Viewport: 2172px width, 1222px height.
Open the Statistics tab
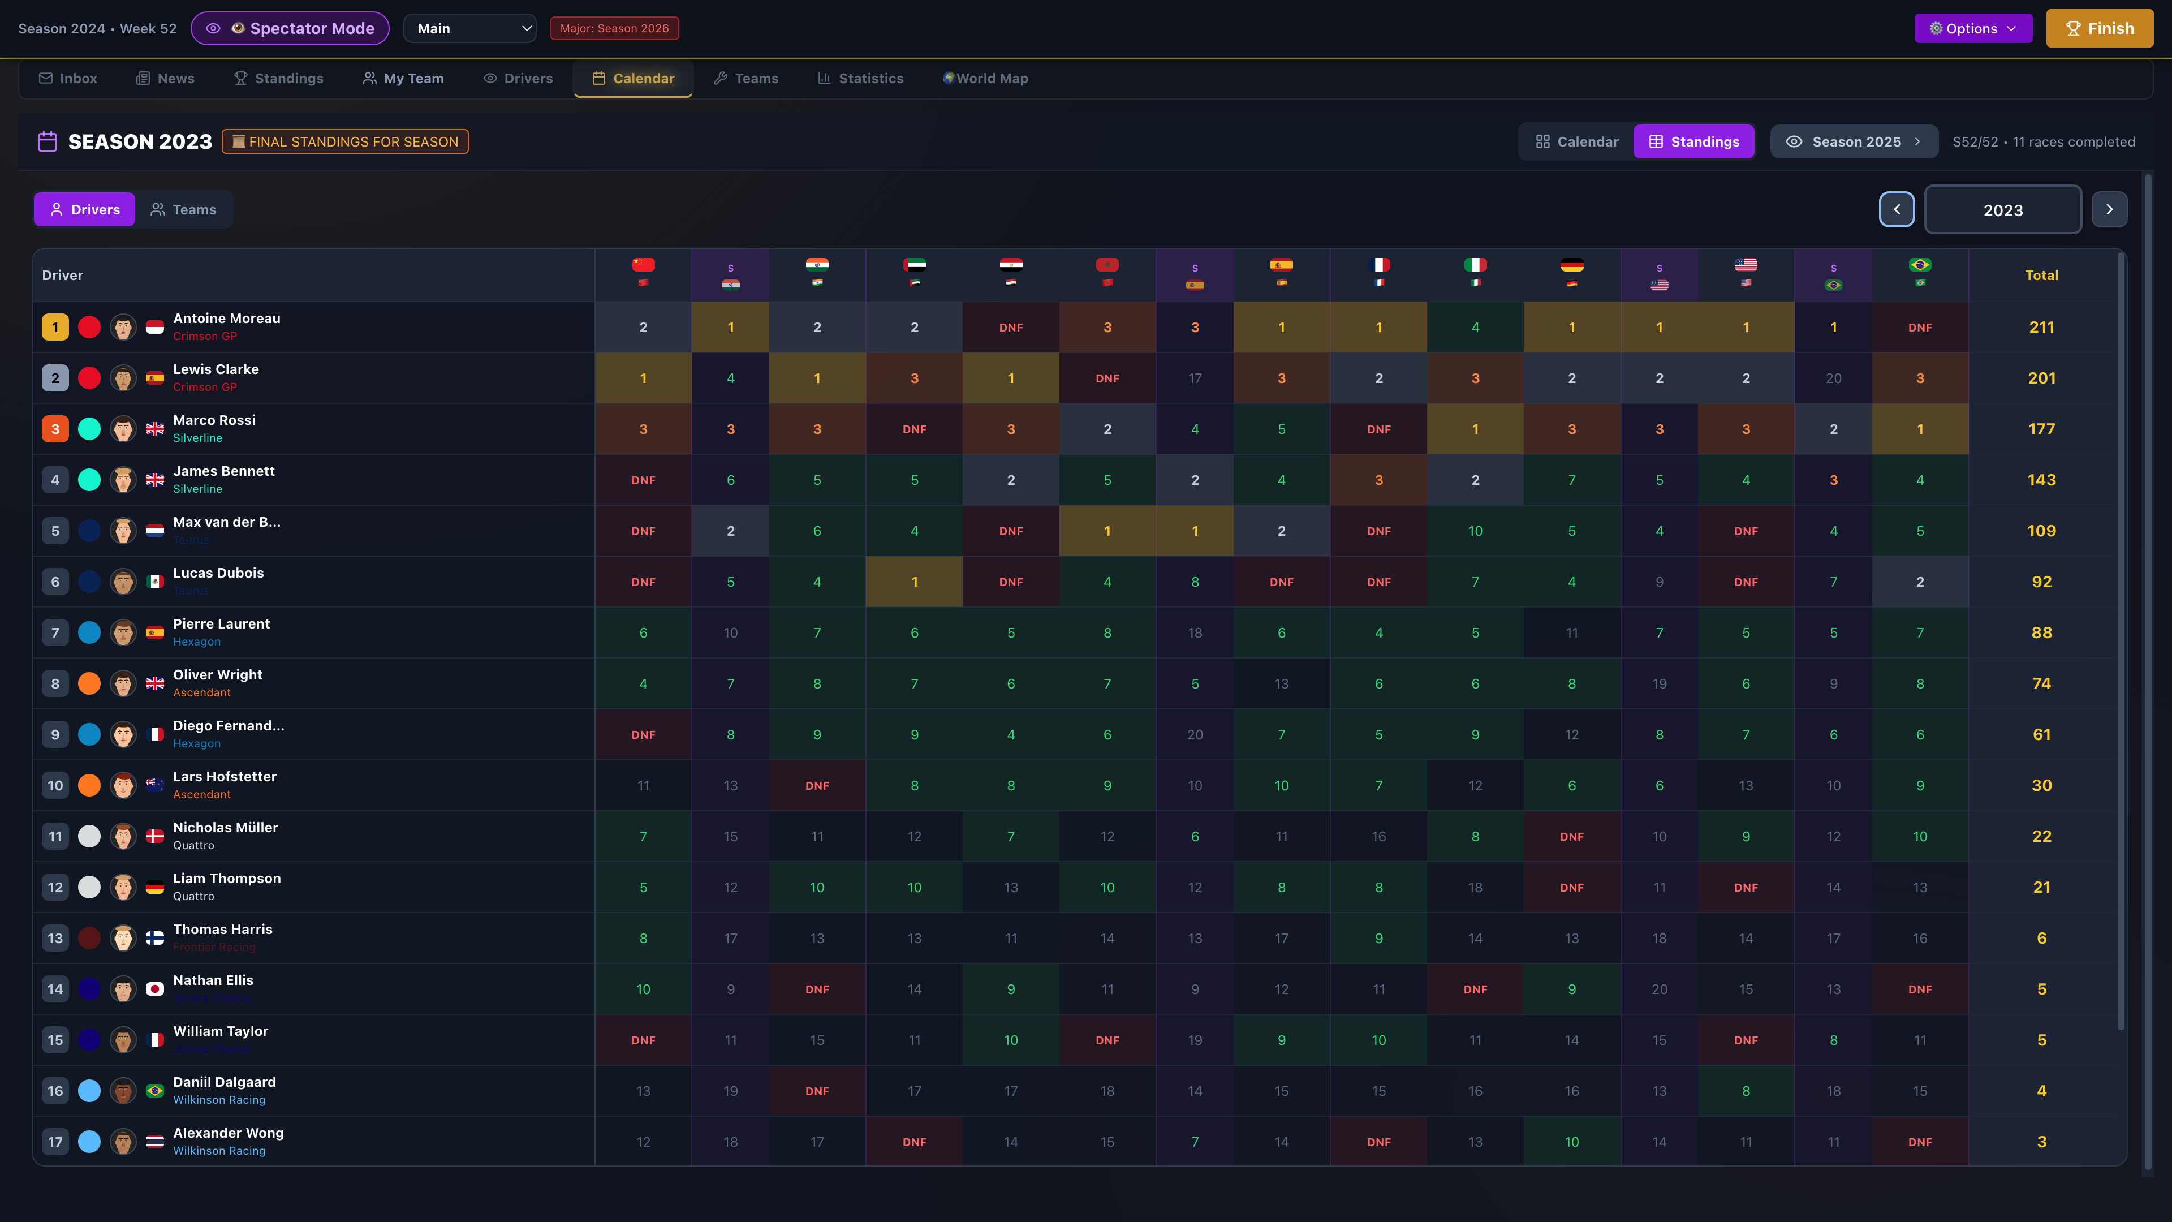pos(861,79)
